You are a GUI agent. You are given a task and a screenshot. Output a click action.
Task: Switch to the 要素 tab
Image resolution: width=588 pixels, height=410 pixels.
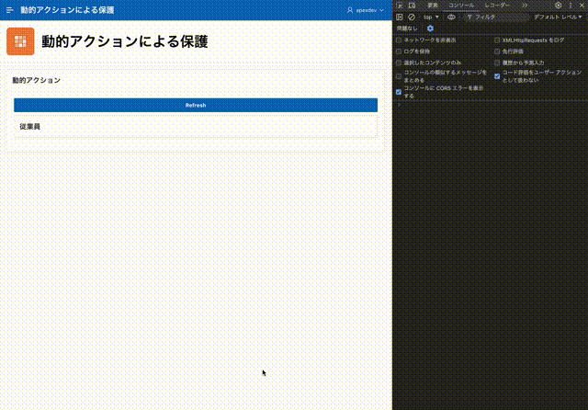(x=433, y=6)
